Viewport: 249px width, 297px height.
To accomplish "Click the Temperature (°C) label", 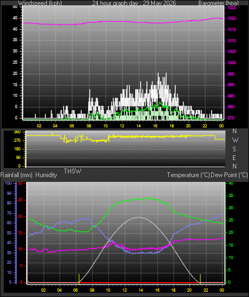I will 188,175.
